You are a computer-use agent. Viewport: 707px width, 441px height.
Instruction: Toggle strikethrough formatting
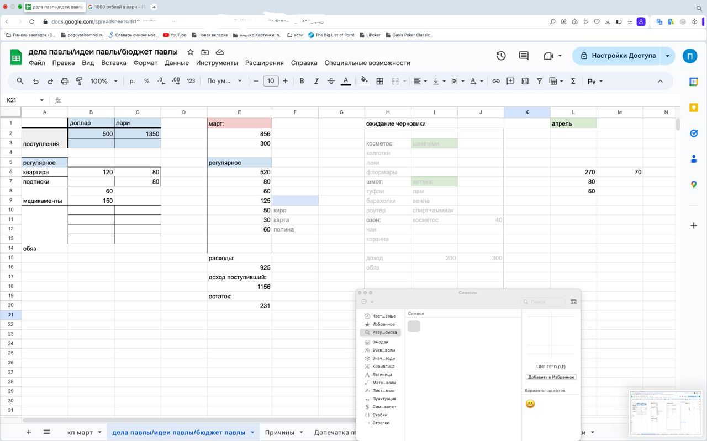(331, 81)
